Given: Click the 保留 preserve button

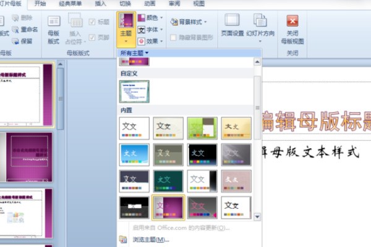Looking at the screenshot, I should pyautogui.click(x=22, y=41).
